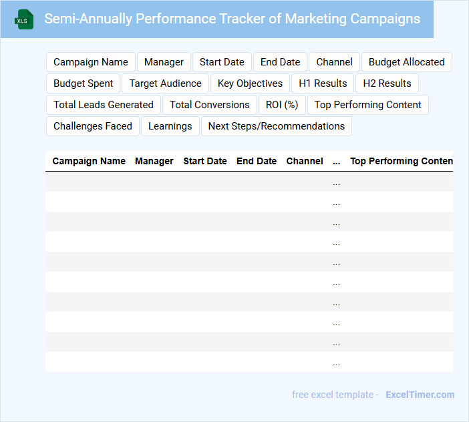Select the Top Performing Content tag
The height and width of the screenshot is (422, 469).
point(367,105)
